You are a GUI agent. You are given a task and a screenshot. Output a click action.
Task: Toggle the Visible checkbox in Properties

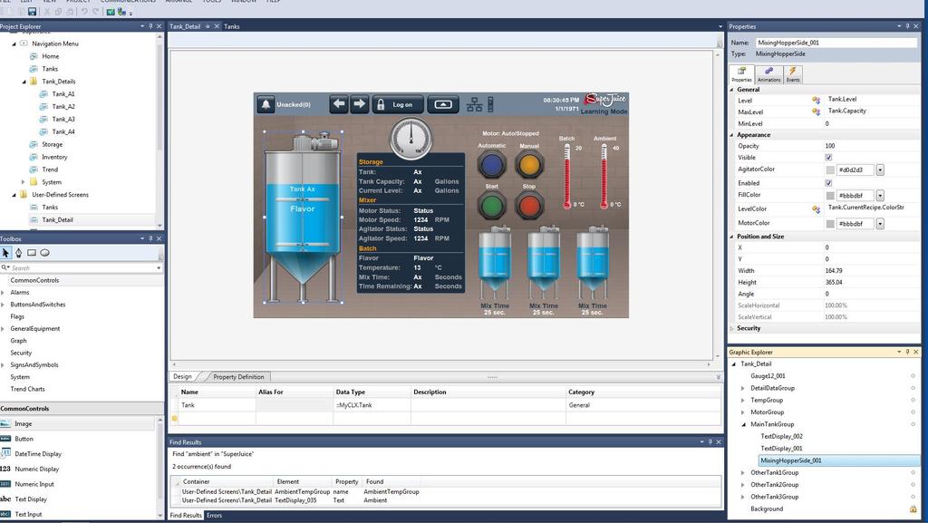click(828, 158)
